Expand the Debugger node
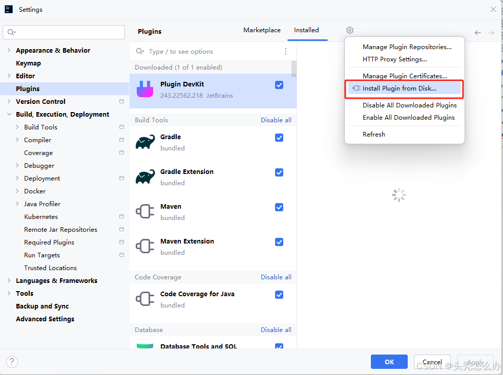Image resolution: width=503 pixels, height=375 pixels. (17, 165)
